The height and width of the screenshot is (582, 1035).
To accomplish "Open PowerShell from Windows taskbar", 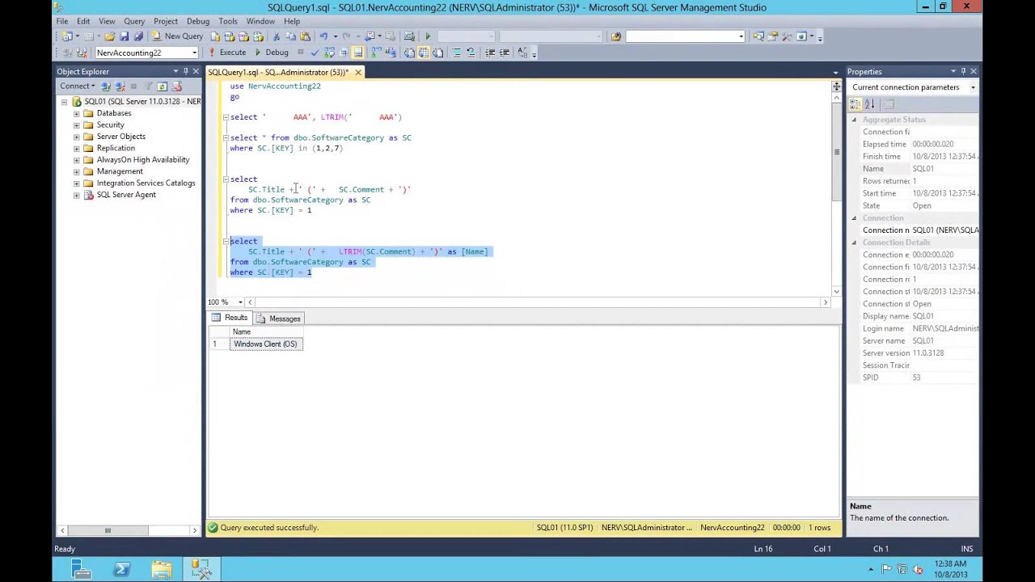I will pyautogui.click(x=121, y=569).
